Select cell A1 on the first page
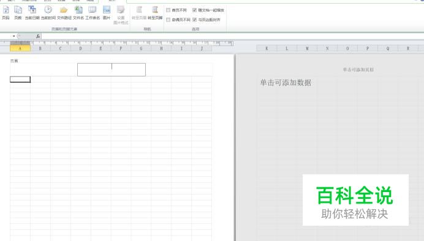The height and width of the screenshot is (241, 424). [x=20, y=80]
